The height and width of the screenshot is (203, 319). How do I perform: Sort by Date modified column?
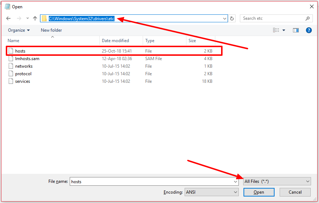coord(115,41)
